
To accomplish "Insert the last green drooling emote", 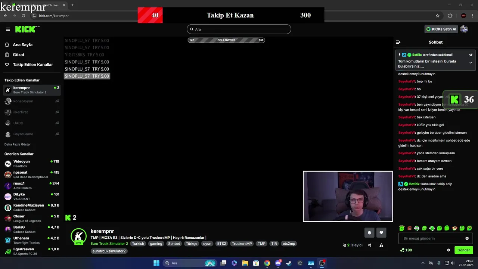I will click(x=469, y=228).
